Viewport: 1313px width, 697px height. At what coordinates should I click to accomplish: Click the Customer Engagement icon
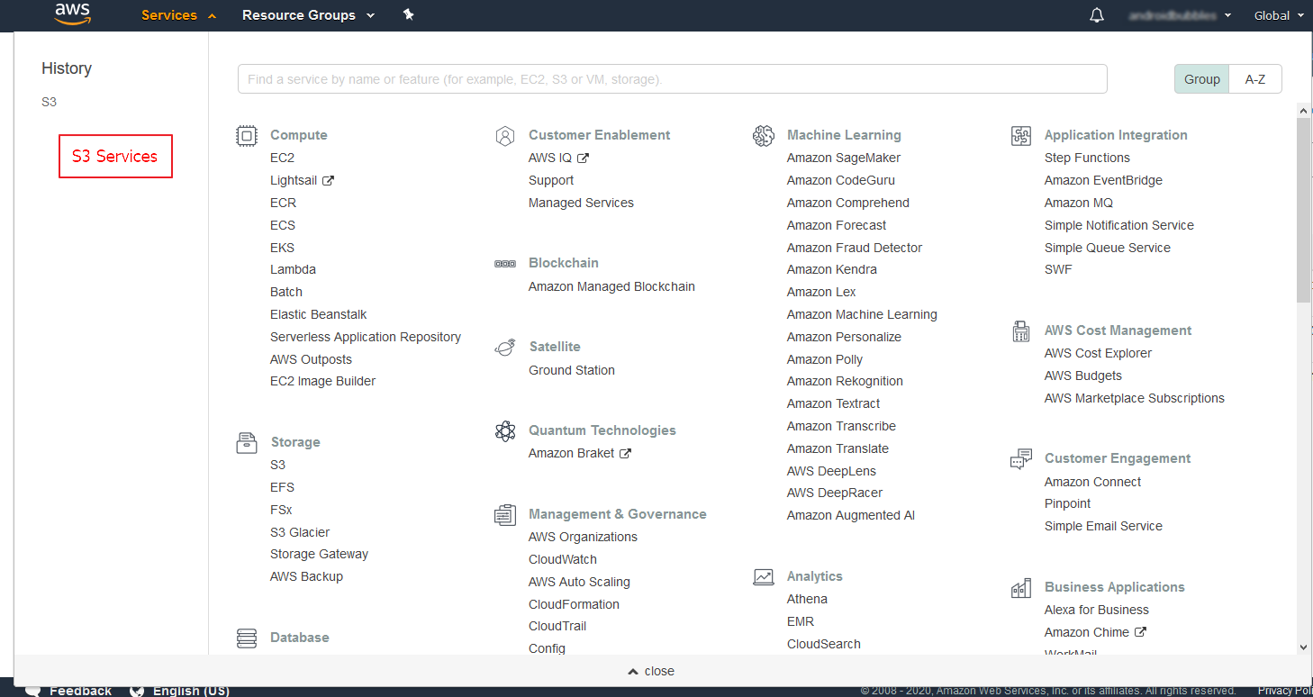pyautogui.click(x=1020, y=458)
